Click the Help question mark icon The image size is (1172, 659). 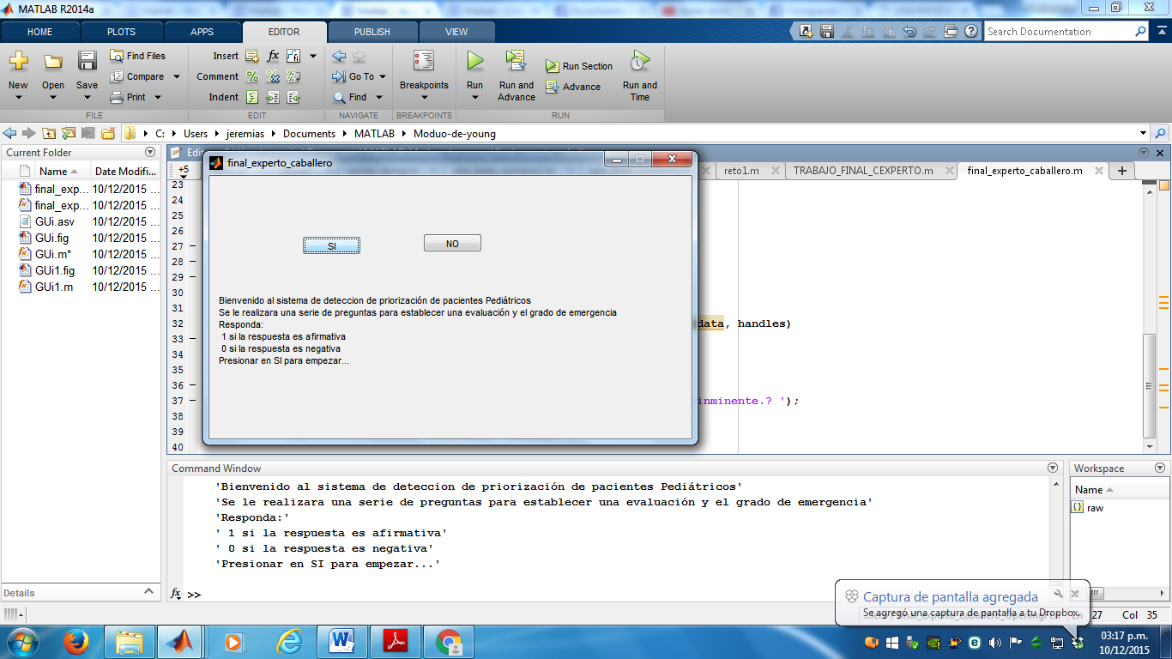(x=971, y=32)
